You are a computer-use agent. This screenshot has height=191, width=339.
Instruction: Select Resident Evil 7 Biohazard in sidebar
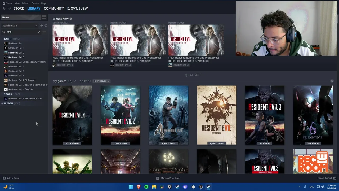click(22, 80)
